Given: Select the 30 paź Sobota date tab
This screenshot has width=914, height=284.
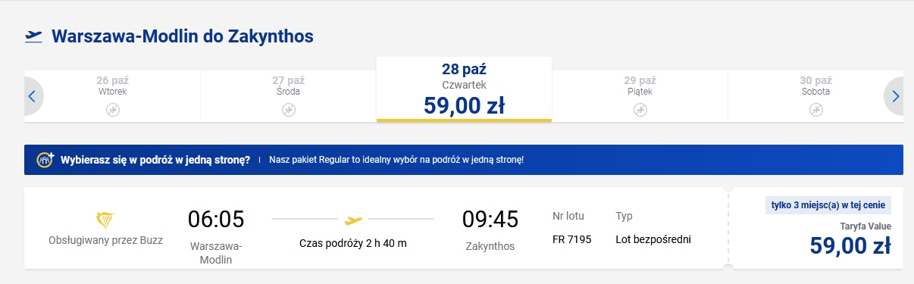Looking at the screenshot, I should (x=815, y=95).
